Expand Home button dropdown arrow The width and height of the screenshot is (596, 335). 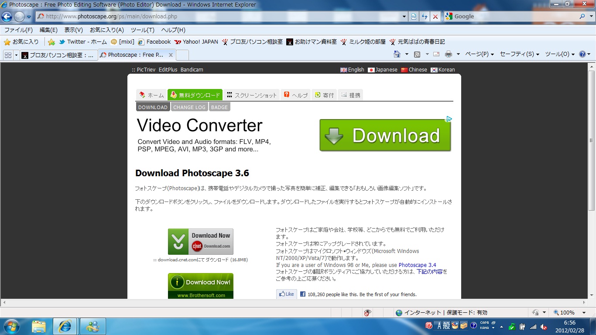(407, 55)
